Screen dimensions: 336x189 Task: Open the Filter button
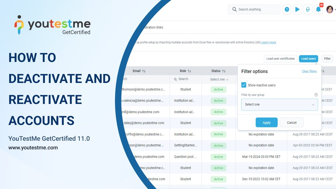[x=327, y=59]
